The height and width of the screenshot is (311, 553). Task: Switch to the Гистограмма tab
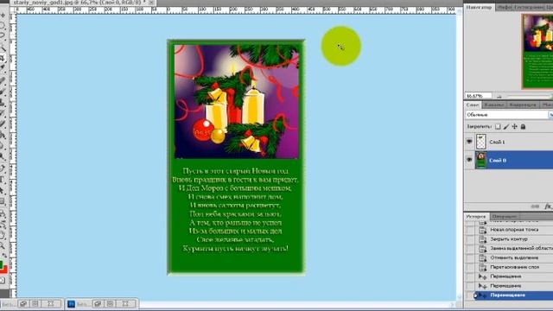[528, 7]
